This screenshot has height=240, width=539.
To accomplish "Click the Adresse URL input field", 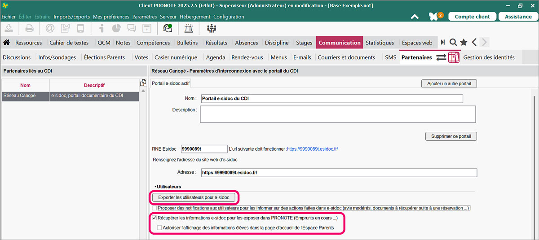I will (339, 173).
